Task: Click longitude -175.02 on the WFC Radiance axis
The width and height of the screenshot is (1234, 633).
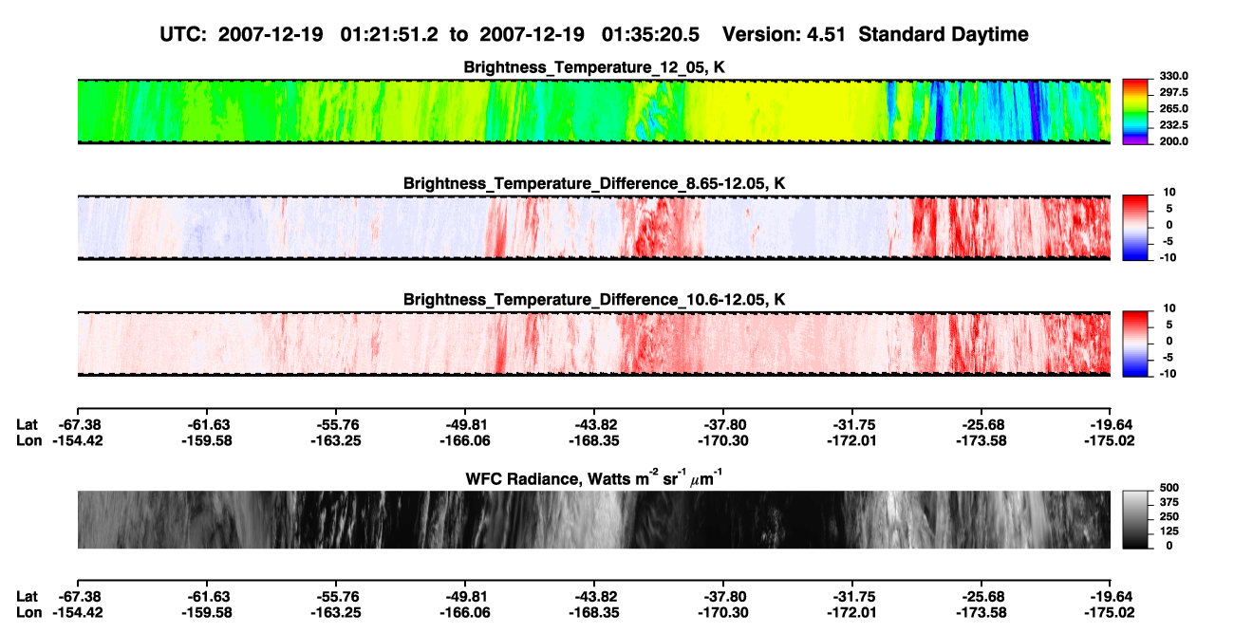Action: (1112, 611)
